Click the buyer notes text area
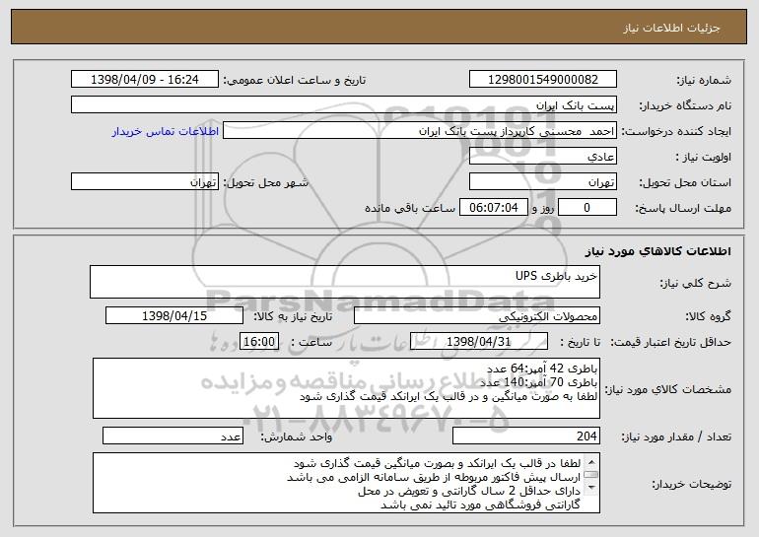The height and width of the screenshot is (537, 759). click(346, 483)
